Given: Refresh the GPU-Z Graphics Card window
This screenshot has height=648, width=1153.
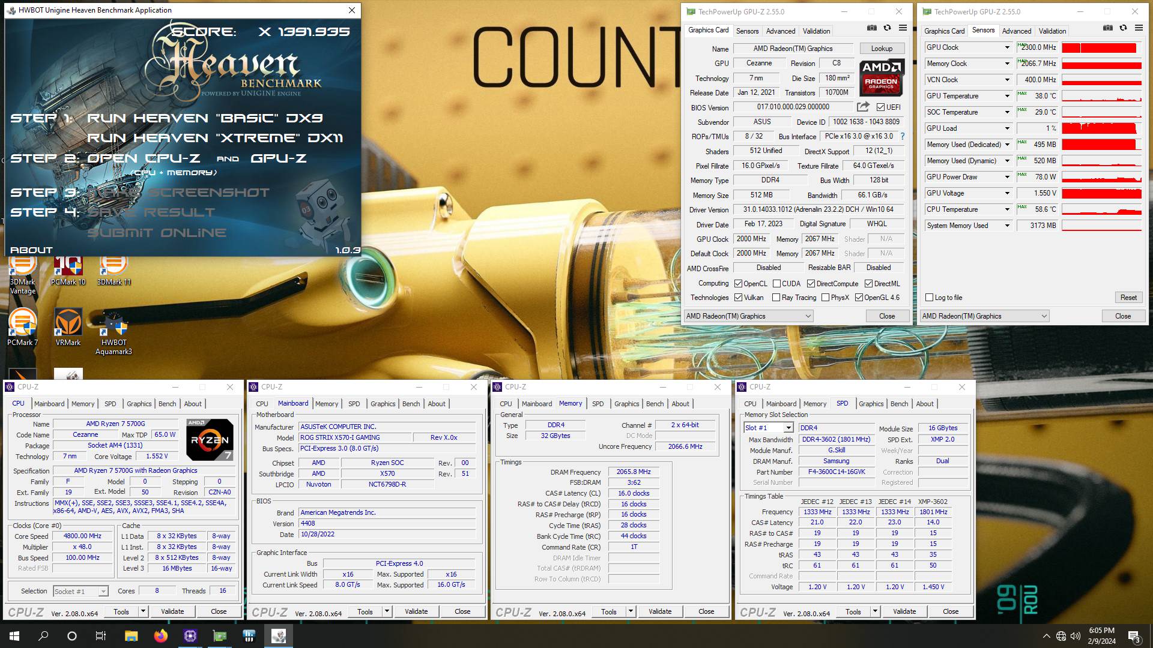Looking at the screenshot, I should pos(887,28).
